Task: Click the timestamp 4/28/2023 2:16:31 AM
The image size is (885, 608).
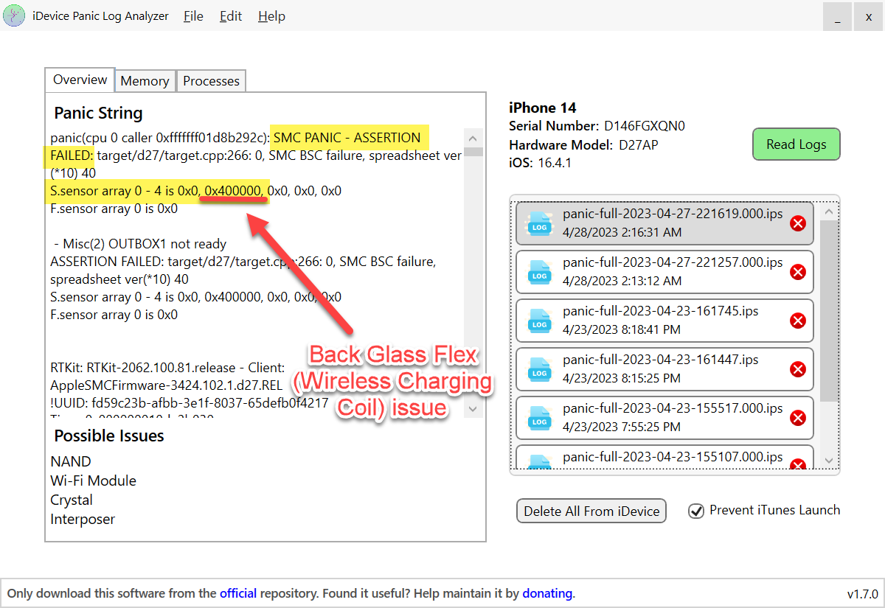Action: click(622, 232)
